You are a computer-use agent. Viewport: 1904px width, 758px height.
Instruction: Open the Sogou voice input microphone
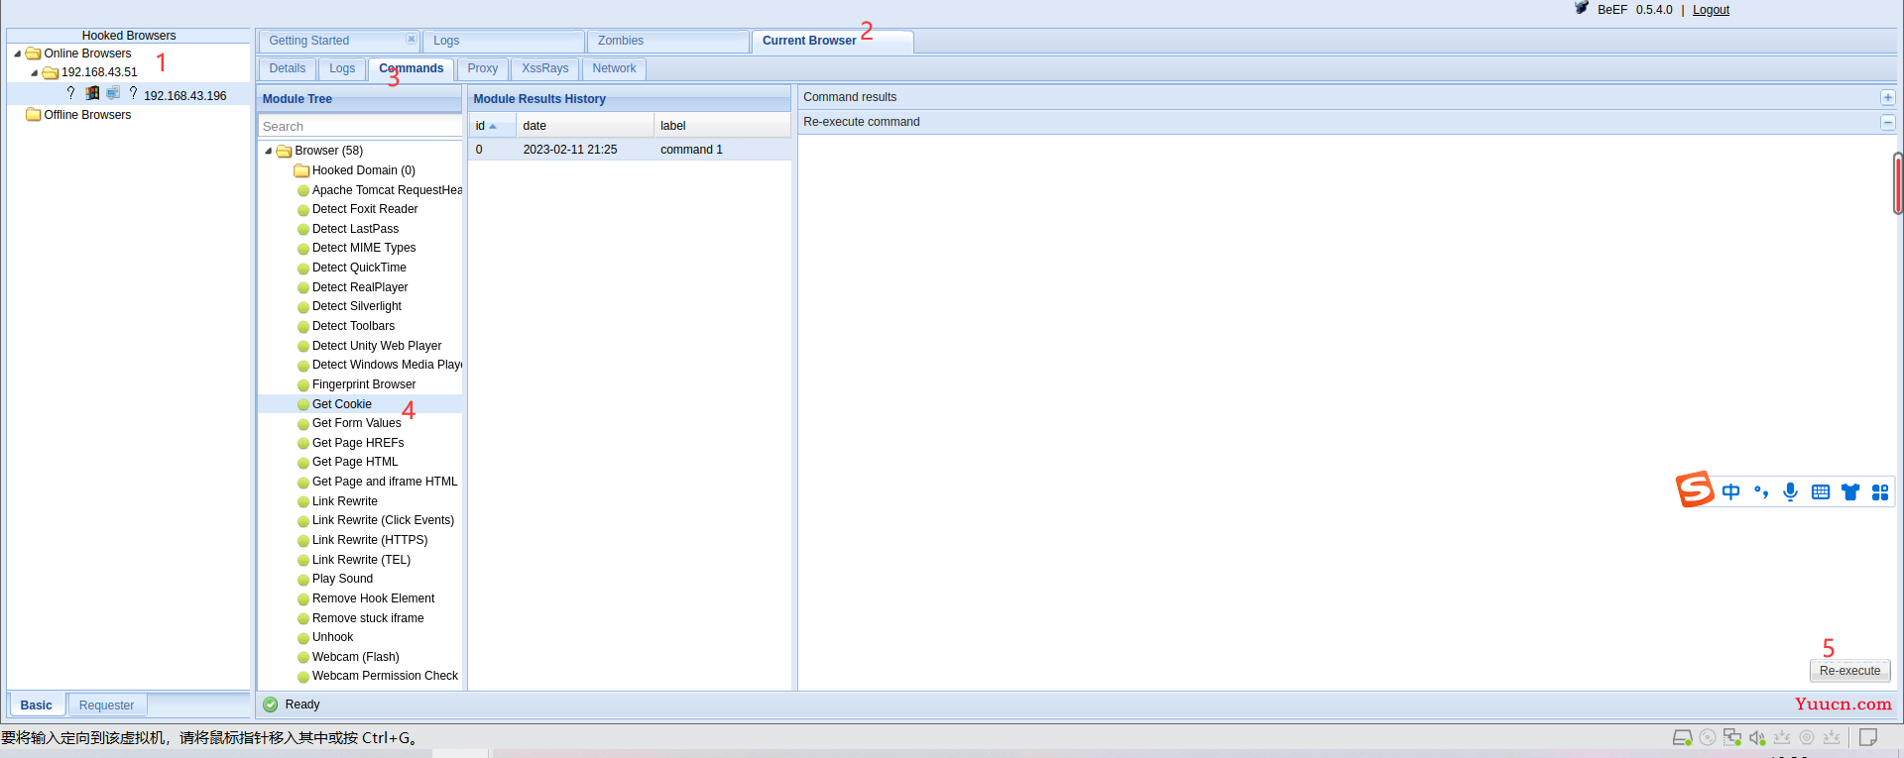1790,492
